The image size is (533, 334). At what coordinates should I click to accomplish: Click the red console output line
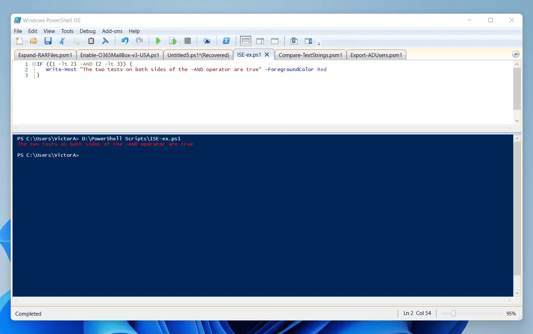click(x=105, y=144)
